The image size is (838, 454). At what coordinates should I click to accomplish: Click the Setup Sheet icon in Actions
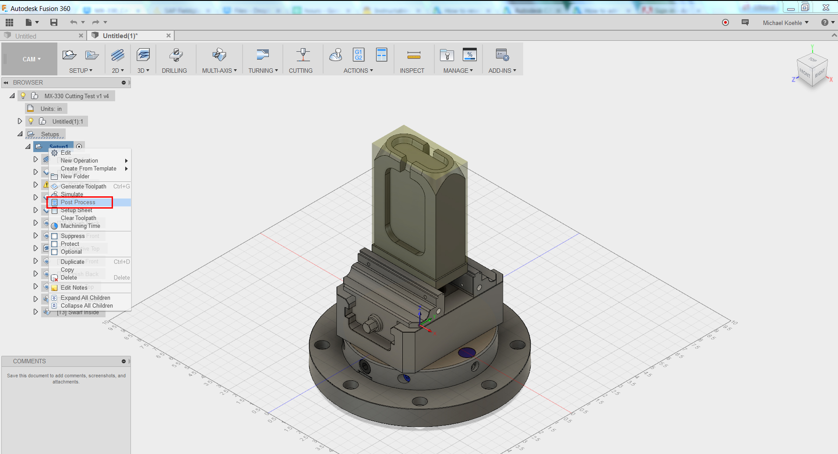381,55
